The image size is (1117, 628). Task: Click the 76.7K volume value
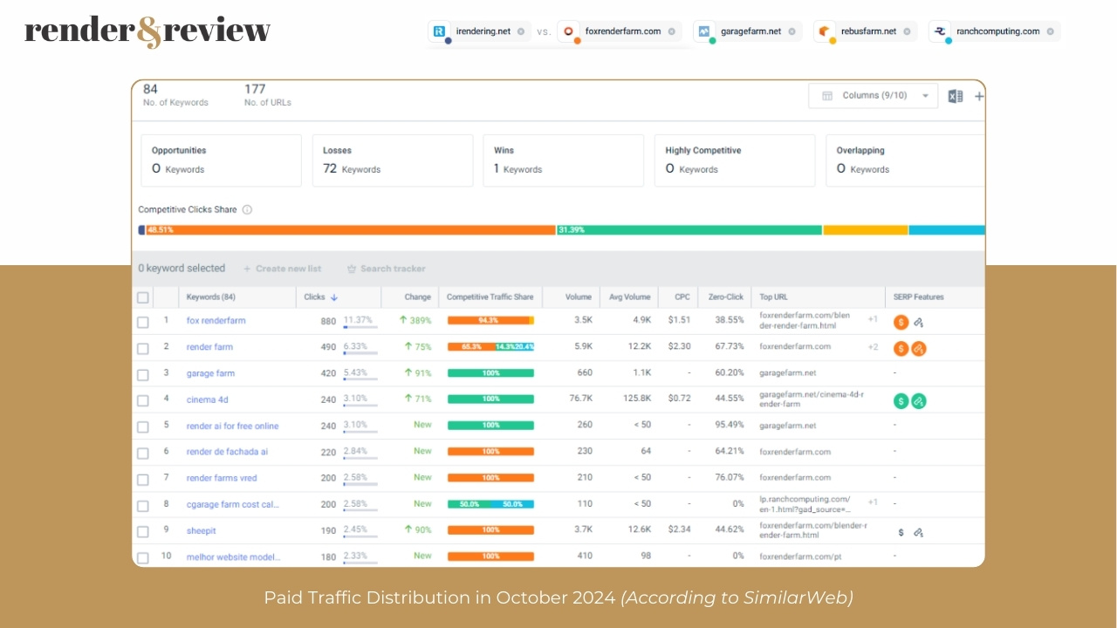click(579, 399)
